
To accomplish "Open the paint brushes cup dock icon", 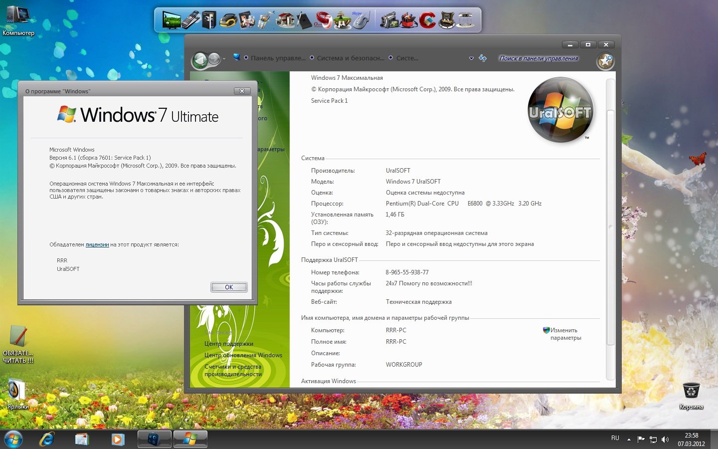I will 265,20.
